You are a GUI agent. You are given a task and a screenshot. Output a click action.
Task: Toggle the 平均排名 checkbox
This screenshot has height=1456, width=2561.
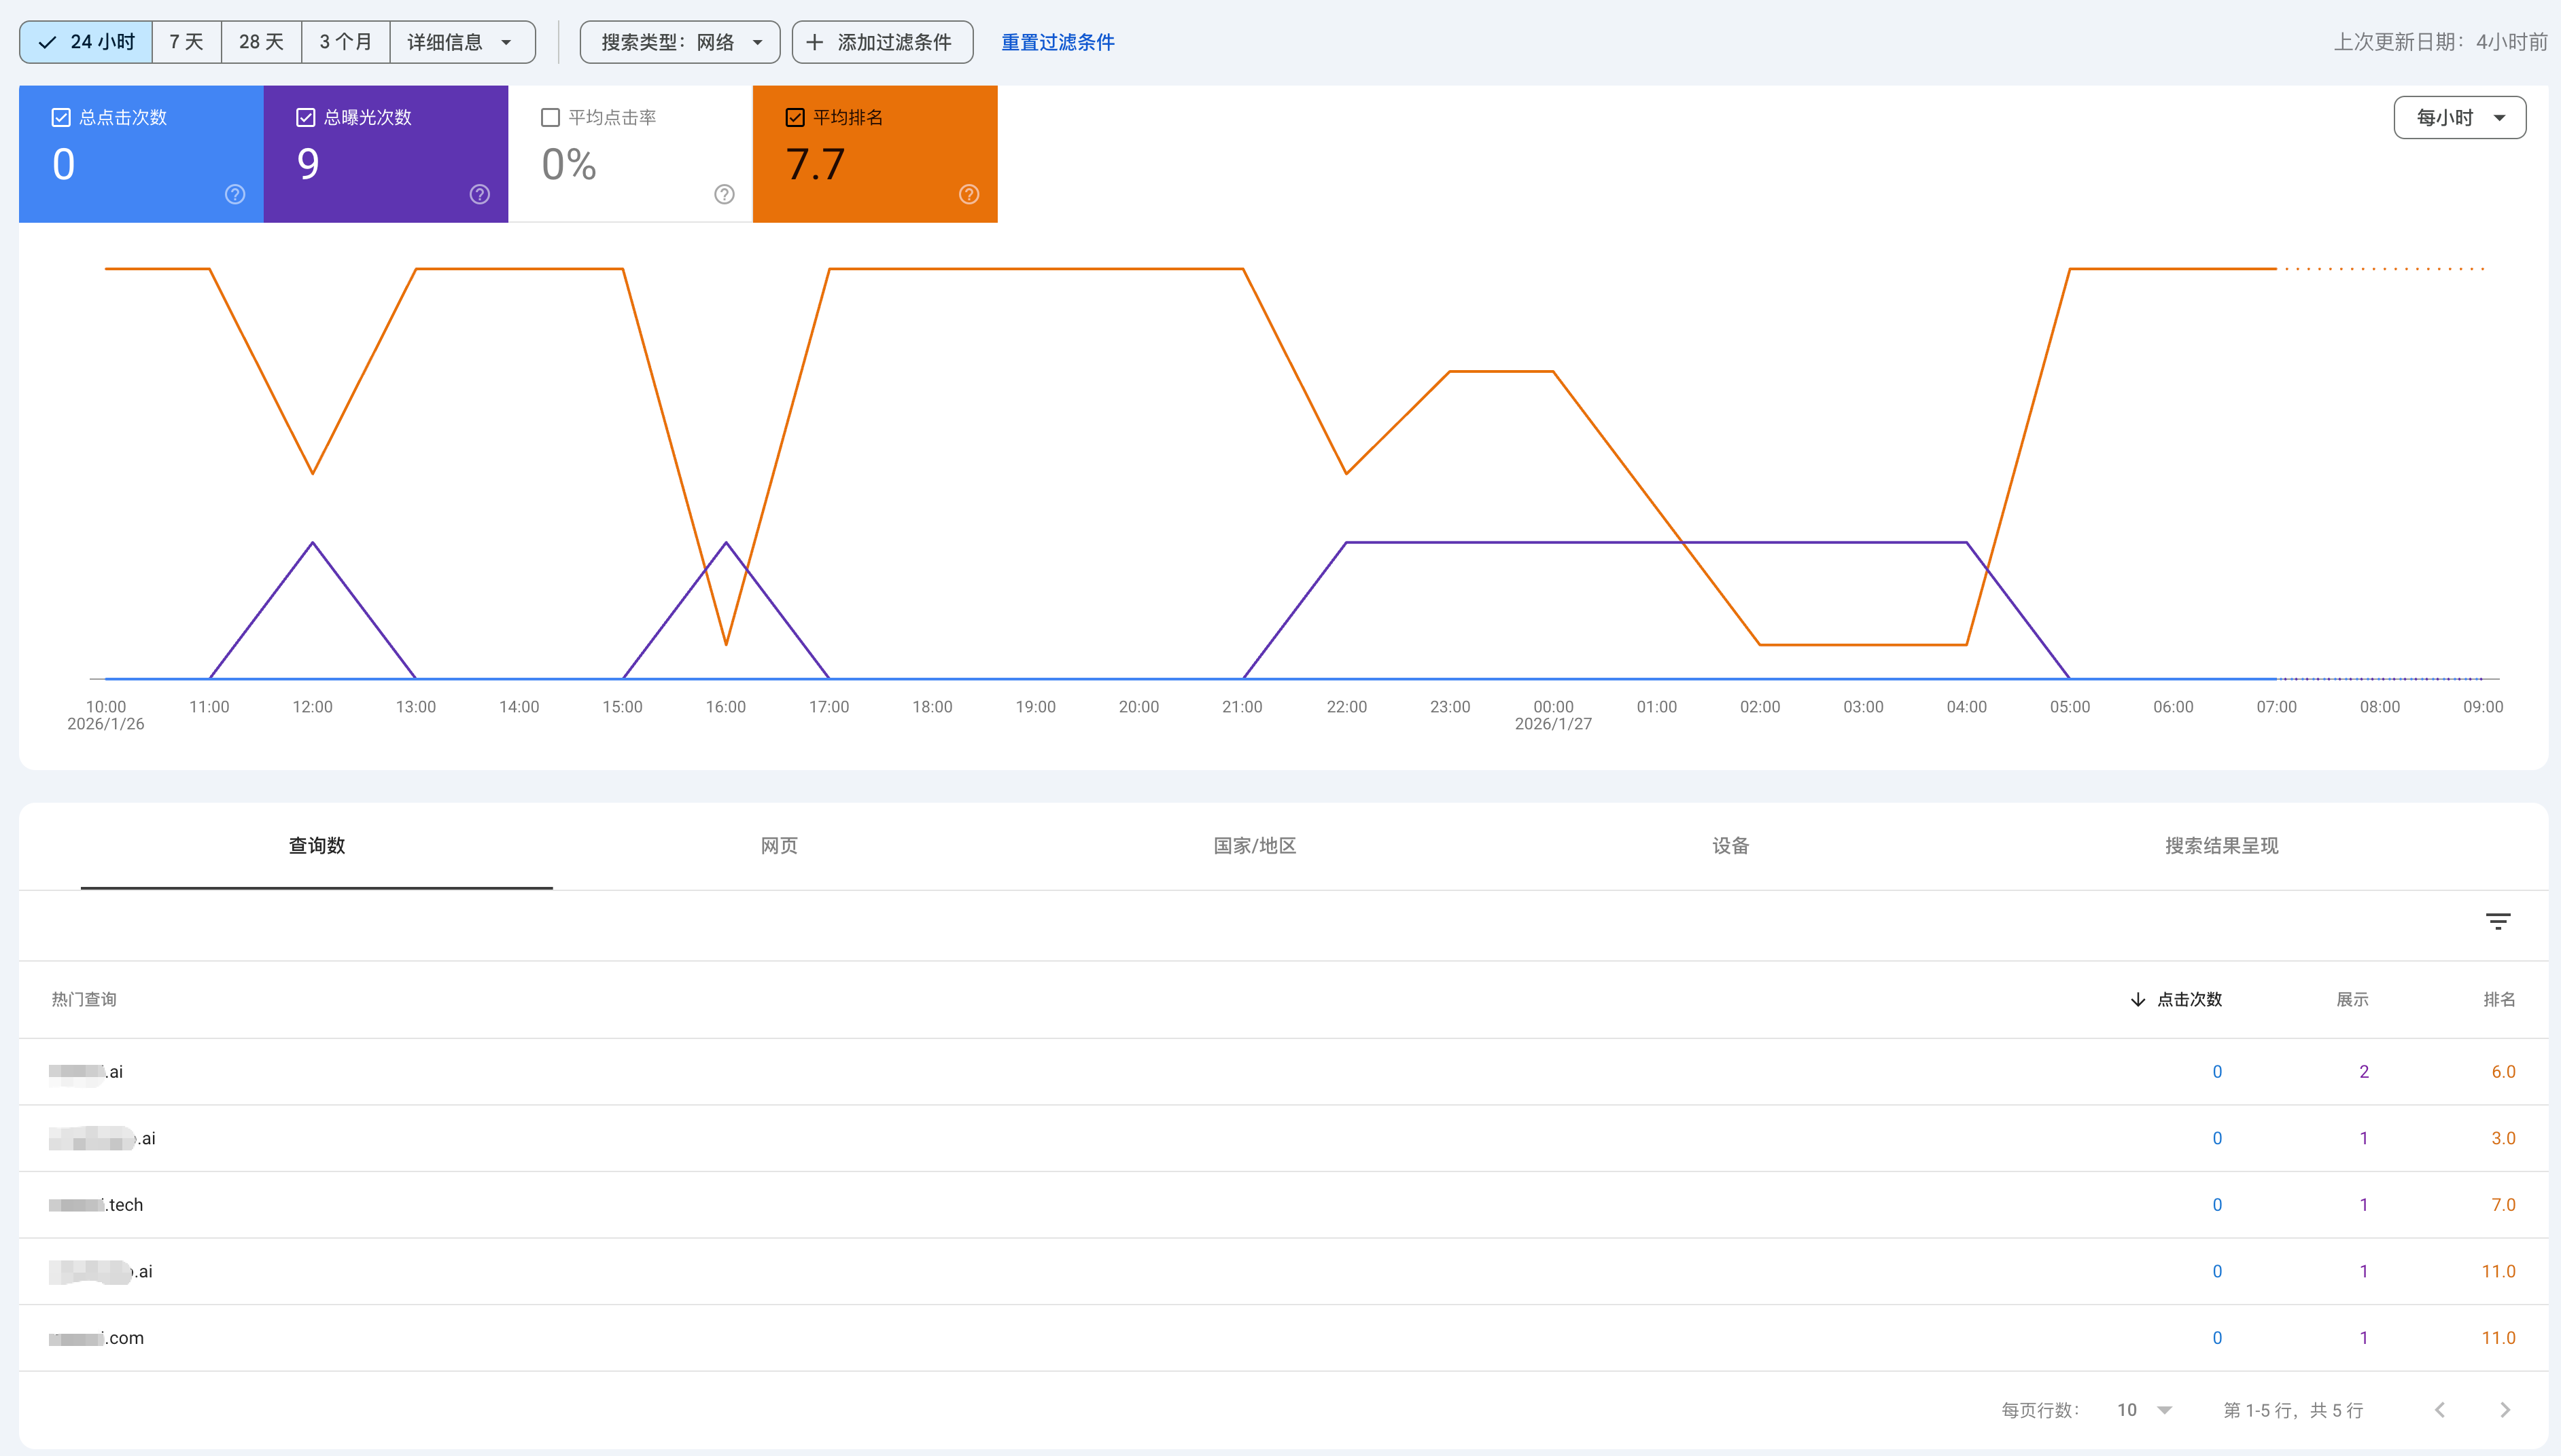pos(795,118)
